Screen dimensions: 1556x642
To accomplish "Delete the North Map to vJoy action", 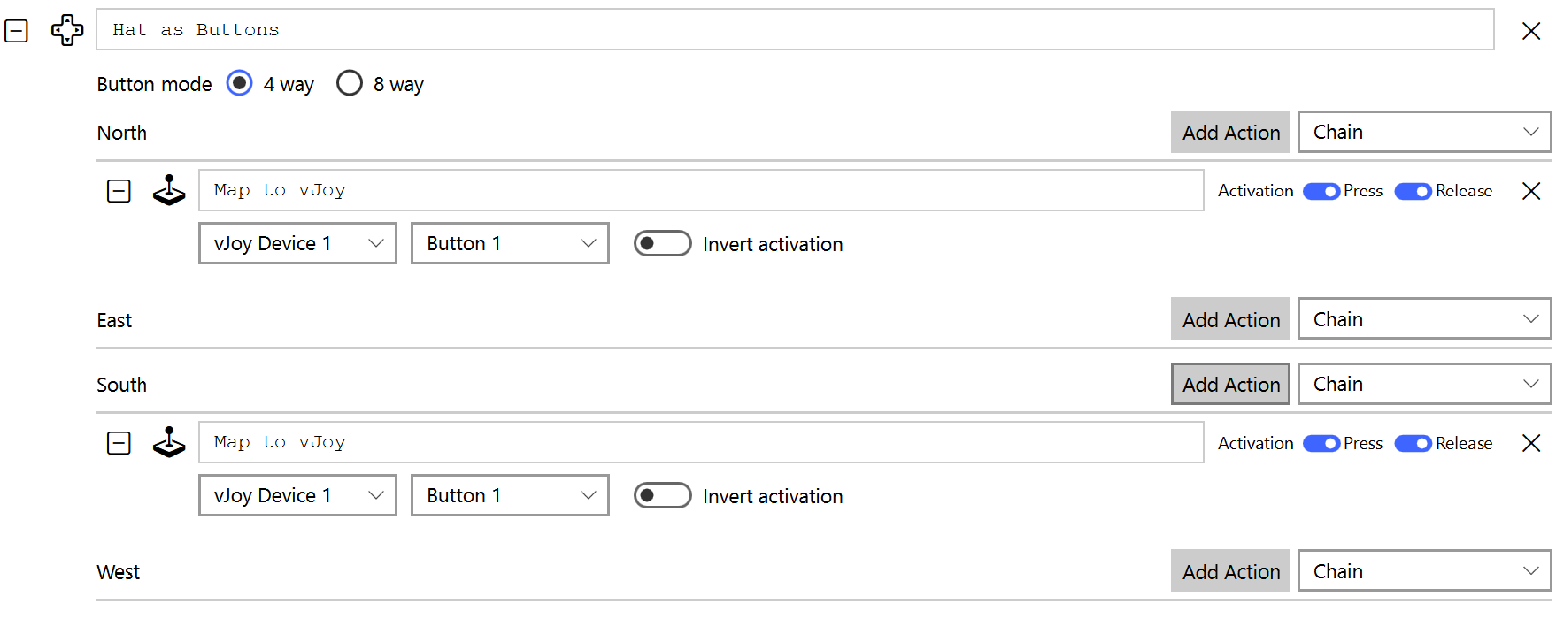I will pos(1530,191).
